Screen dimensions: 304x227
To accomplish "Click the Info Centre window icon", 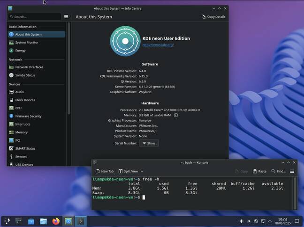I will point(10,8).
